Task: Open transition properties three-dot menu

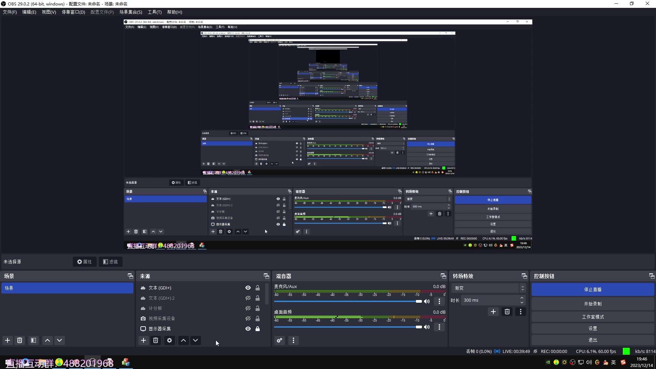Action: pyautogui.click(x=521, y=312)
